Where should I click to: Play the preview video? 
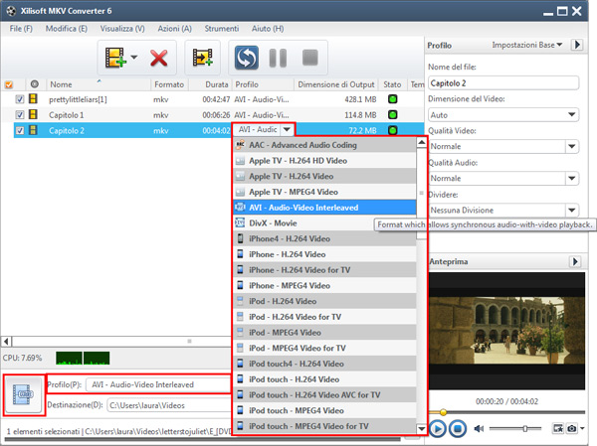tap(438, 428)
